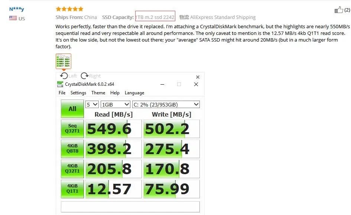Image resolution: width=351 pixels, height=215 pixels.
Task: Run the 4KiB Q8T8 test
Action: pos(72,149)
